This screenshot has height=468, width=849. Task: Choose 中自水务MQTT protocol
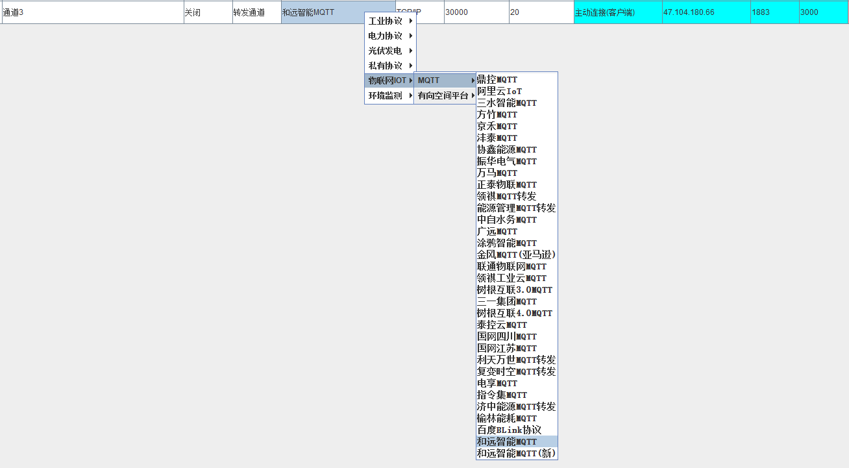[517, 219]
